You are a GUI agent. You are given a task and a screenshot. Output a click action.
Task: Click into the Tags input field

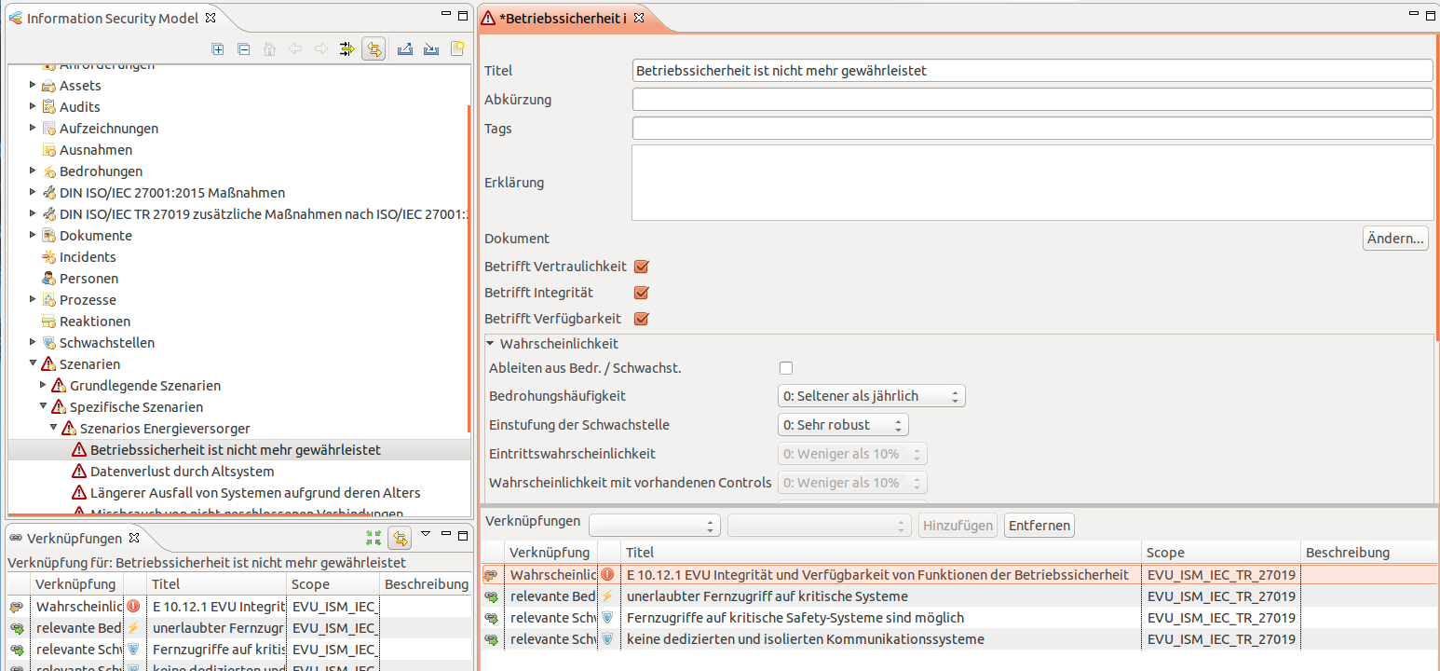(1032, 129)
